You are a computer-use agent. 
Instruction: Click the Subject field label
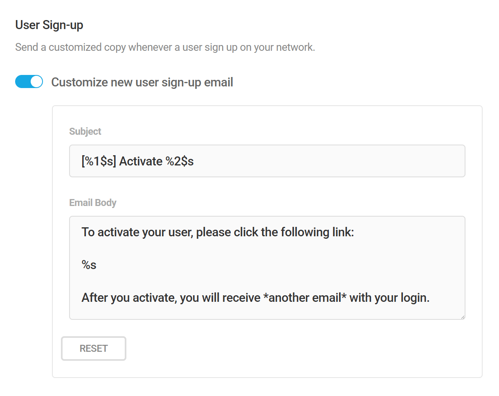85,131
